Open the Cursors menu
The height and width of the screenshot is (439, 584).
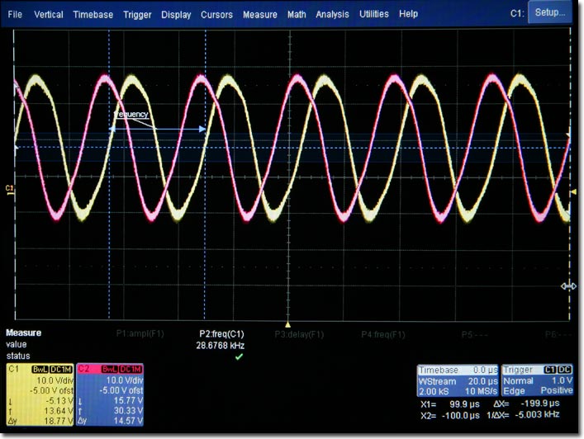click(x=217, y=14)
